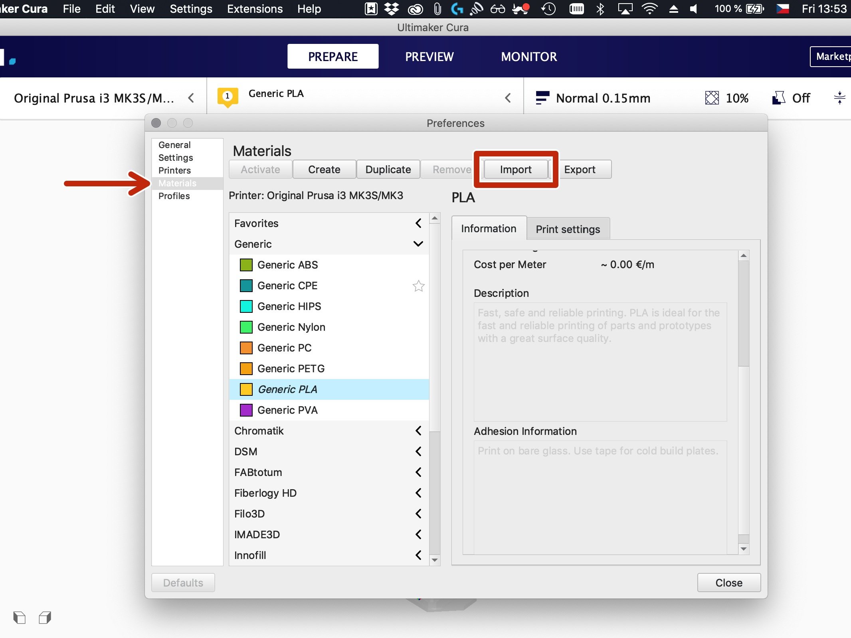Expand the DSM materials group
The image size is (851, 638).
coord(418,451)
